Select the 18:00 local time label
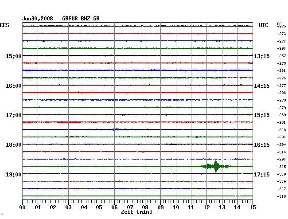The image size is (288, 219). click(14, 145)
